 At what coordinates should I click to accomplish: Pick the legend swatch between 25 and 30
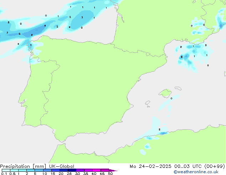pyautogui.click(x=72, y=170)
